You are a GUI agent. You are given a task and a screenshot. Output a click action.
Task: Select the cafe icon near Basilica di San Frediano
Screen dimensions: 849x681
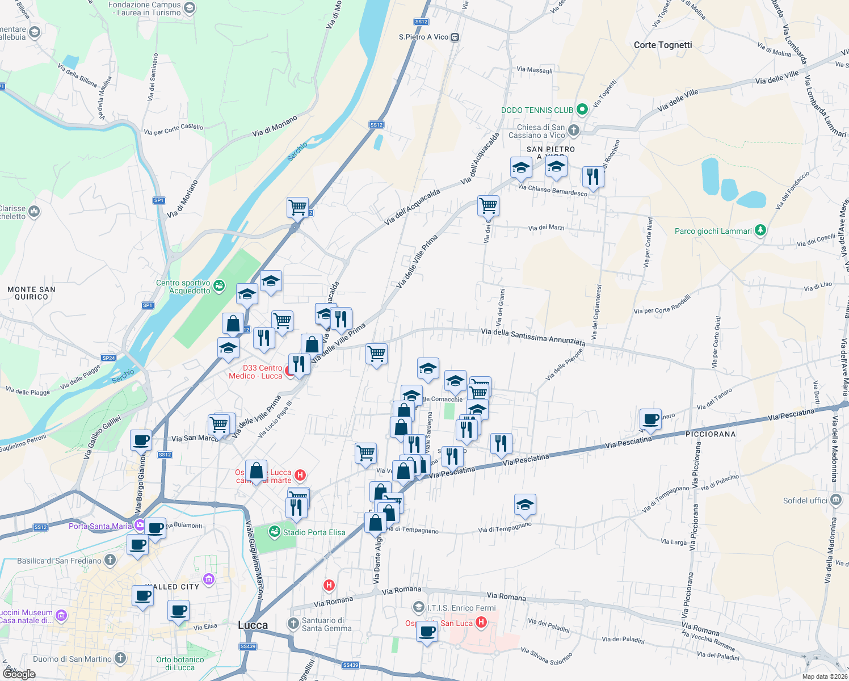click(x=138, y=547)
